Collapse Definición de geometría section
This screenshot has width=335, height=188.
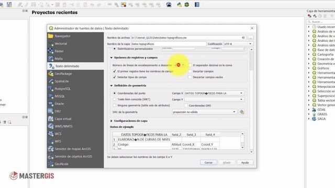coord(111,86)
